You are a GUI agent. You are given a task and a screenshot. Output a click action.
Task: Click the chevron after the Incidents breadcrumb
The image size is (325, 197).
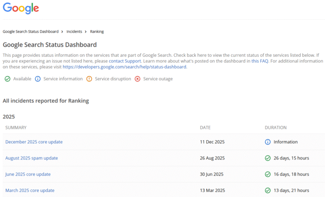[x=86, y=32]
